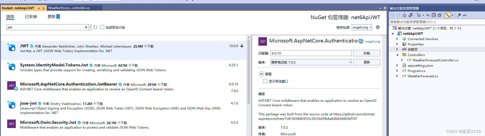Toggle the show preview window checkbox

tap(265, 81)
